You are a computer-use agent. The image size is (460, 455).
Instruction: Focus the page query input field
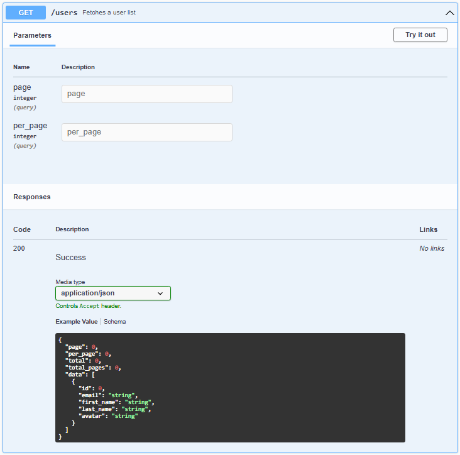(x=147, y=94)
